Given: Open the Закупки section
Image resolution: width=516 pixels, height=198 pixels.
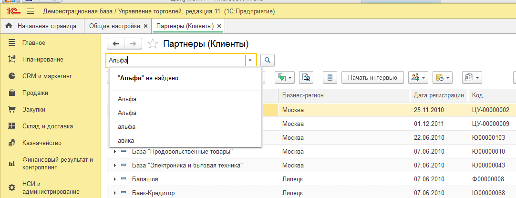Looking at the screenshot, I should (34, 110).
